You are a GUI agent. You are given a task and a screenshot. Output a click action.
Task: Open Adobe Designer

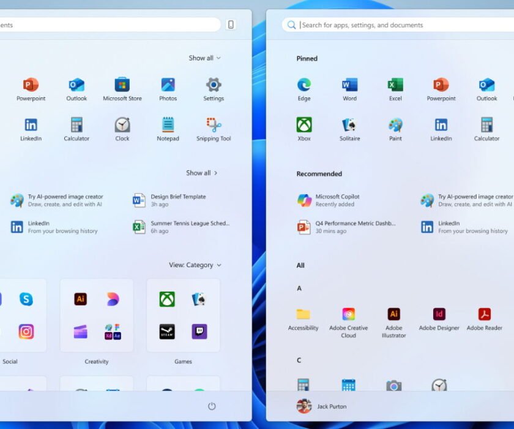point(439,319)
